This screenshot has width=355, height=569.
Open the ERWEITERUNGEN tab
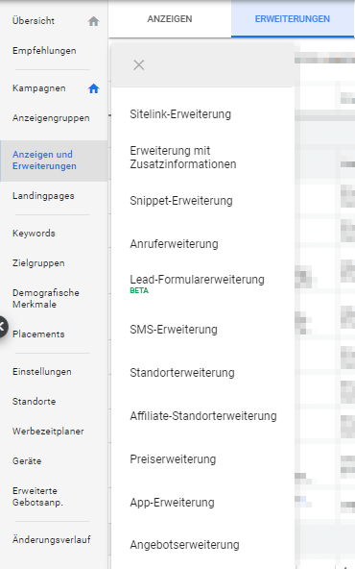point(293,19)
